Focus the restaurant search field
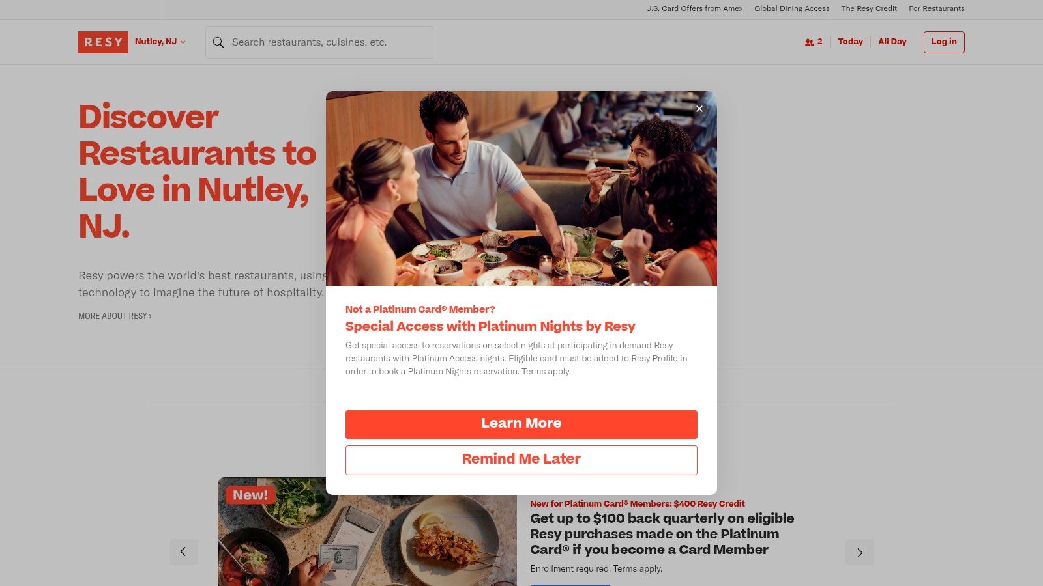This screenshot has width=1043, height=586. [319, 42]
